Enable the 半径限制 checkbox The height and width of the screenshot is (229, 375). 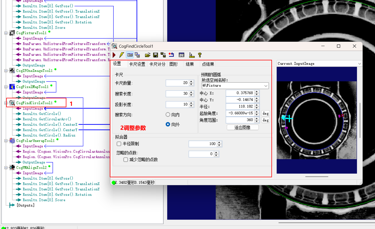click(x=119, y=144)
